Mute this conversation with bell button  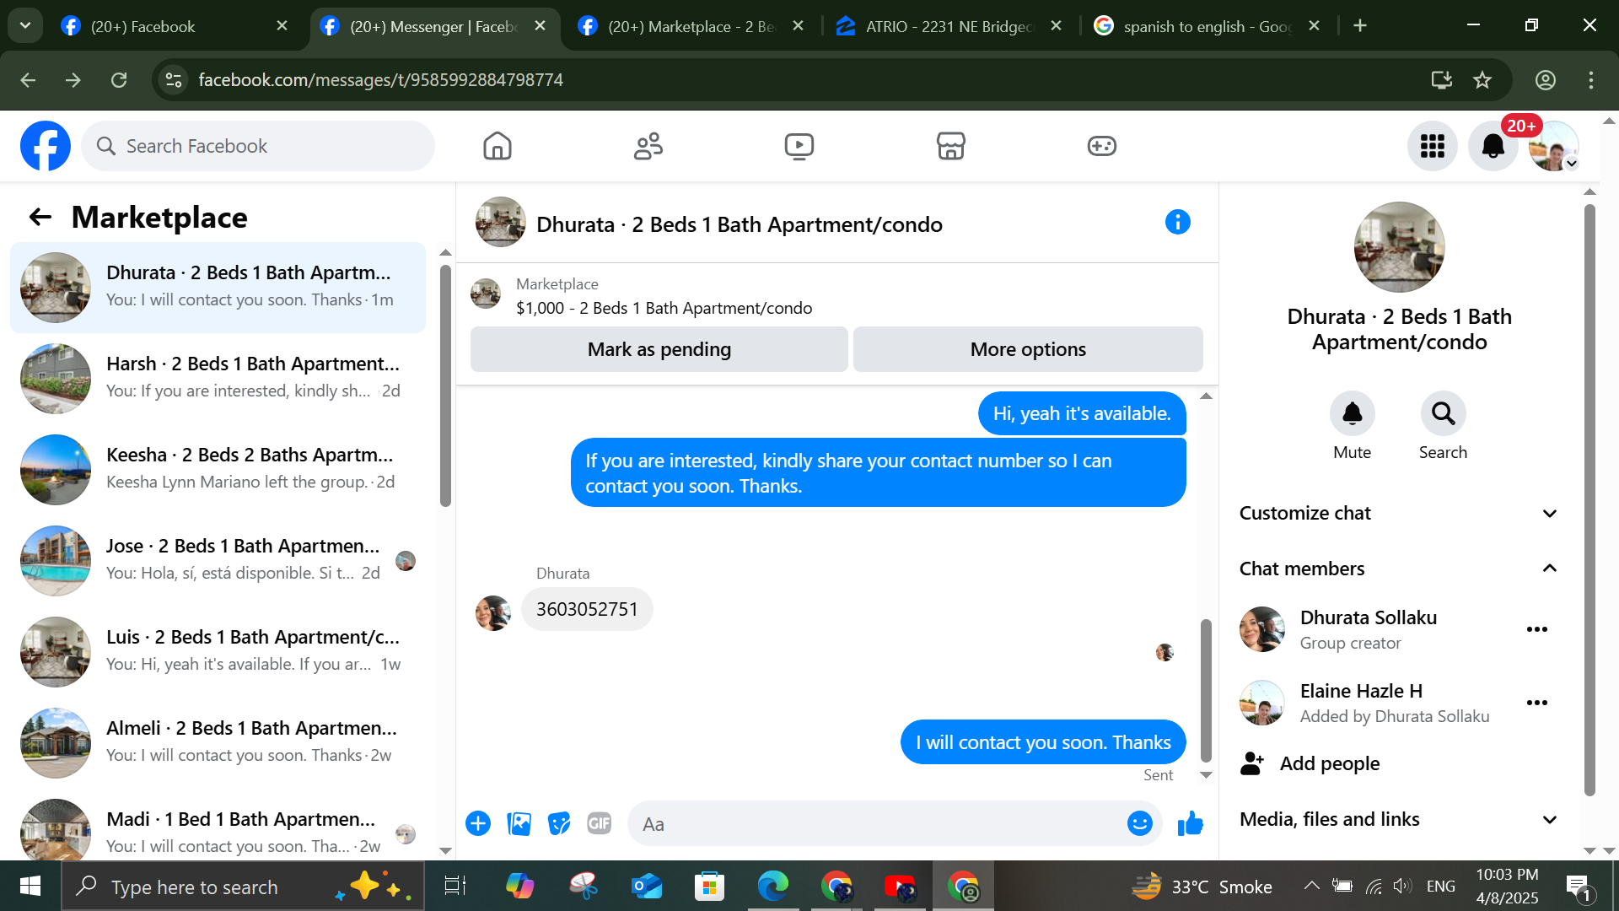click(1352, 413)
